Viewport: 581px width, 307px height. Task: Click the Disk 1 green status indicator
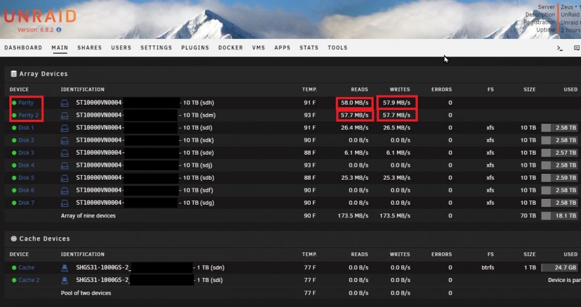point(14,128)
